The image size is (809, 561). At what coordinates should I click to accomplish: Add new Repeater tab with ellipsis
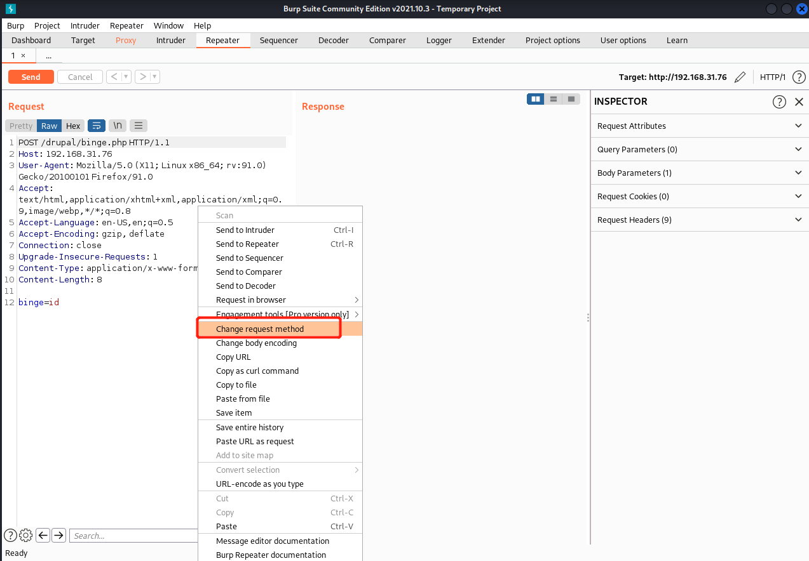point(48,56)
